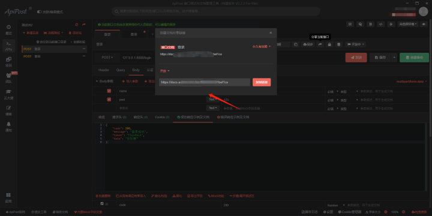Open the more menu for POST 登录 row
This screenshot has width=432, height=216.
[84, 49]
